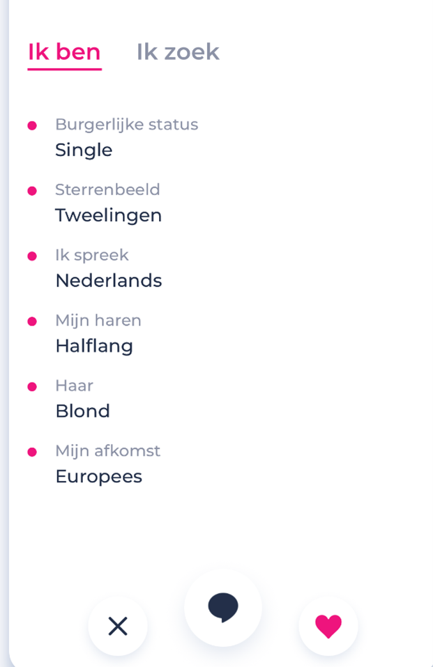Click the Ik spreek label
Image resolution: width=433 pixels, height=667 pixels.
[92, 255]
